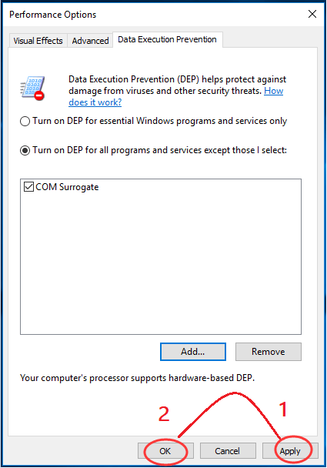Click the Performance Options title bar

point(149,15)
